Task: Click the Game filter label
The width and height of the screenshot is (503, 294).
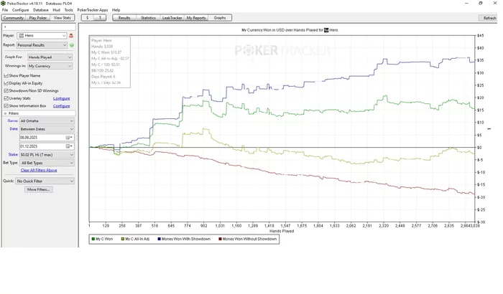Action: pos(12,121)
